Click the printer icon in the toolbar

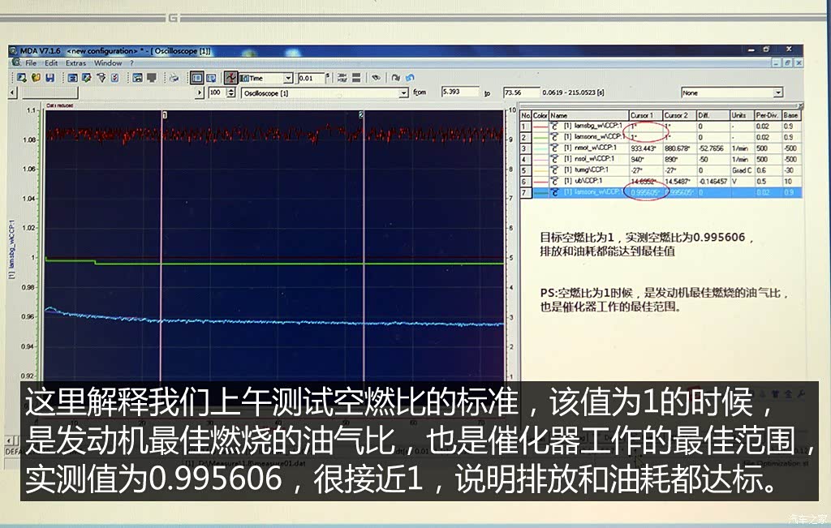pos(174,78)
